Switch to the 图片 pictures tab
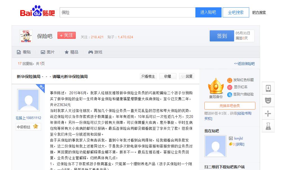299x170 pixels. pos(48,52)
